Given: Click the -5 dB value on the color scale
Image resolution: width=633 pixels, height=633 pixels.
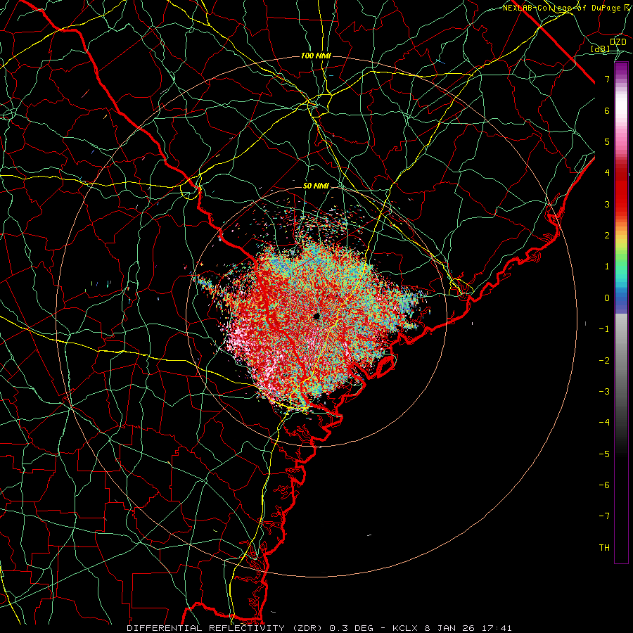Looking at the screenshot, I should 604,454.
